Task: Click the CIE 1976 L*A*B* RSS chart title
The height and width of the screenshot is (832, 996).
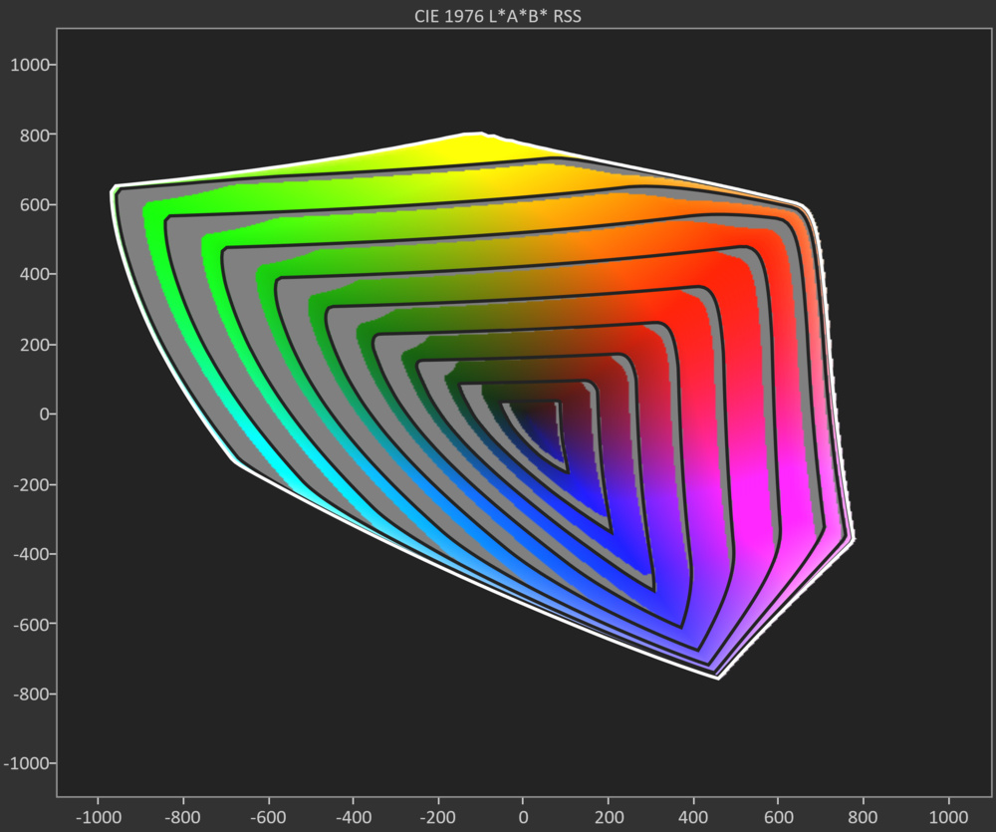Action: pyautogui.click(x=498, y=16)
